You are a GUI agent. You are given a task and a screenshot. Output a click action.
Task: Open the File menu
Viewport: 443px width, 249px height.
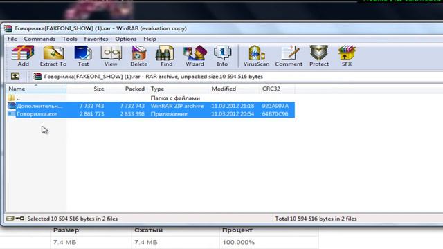pos(12,39)
